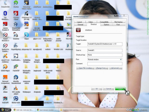Select the Shortcut tab

click(x=94, y=24)
